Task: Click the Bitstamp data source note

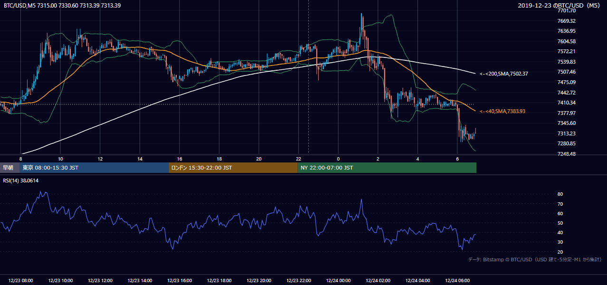Action: pyautogui.click(x=535, y=260)
